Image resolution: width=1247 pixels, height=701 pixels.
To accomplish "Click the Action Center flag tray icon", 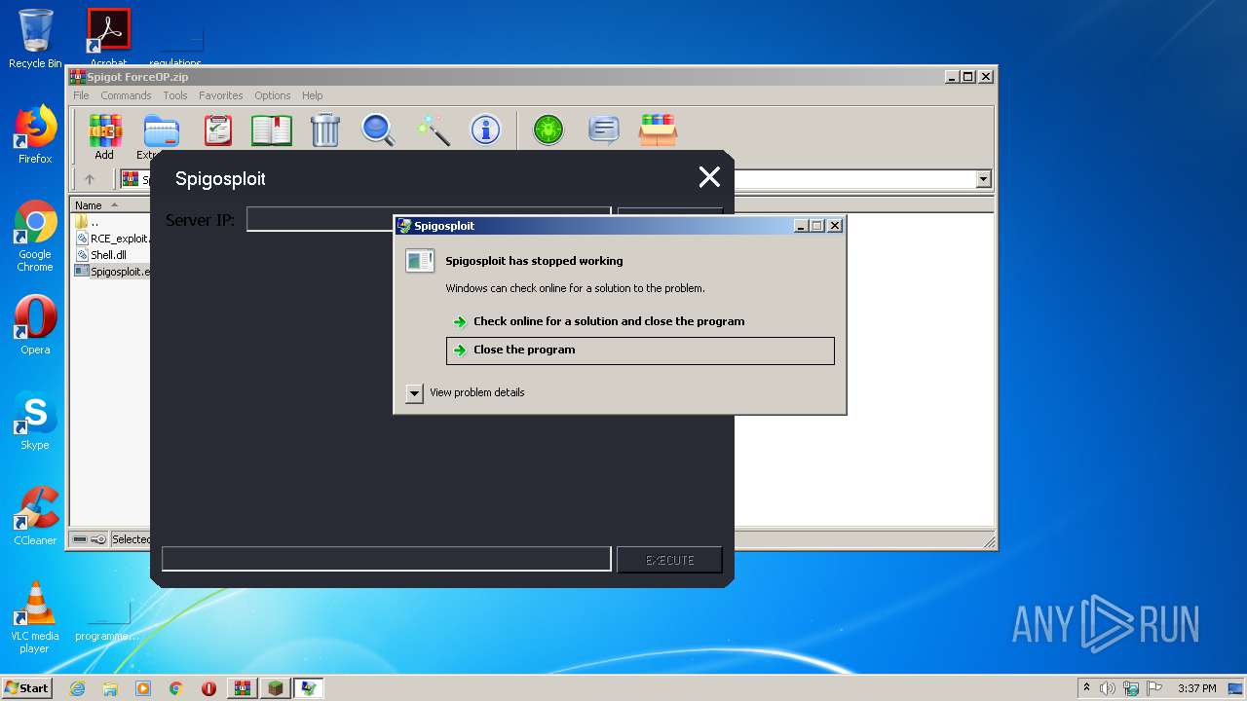I will coord(1154,688).
